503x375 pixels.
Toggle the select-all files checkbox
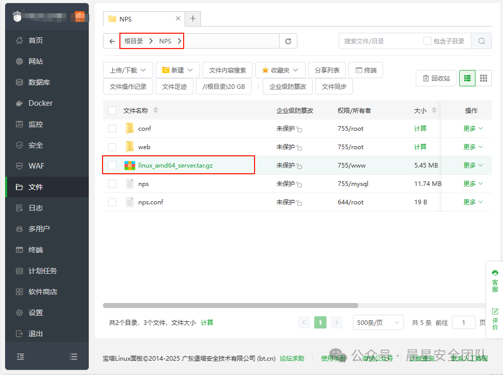[x=112, y=110]
